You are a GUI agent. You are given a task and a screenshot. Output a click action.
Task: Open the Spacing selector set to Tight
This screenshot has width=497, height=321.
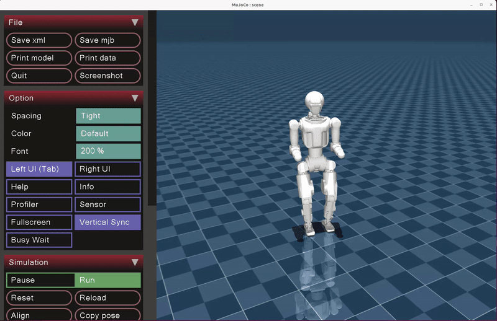click(x=108, y=116)
